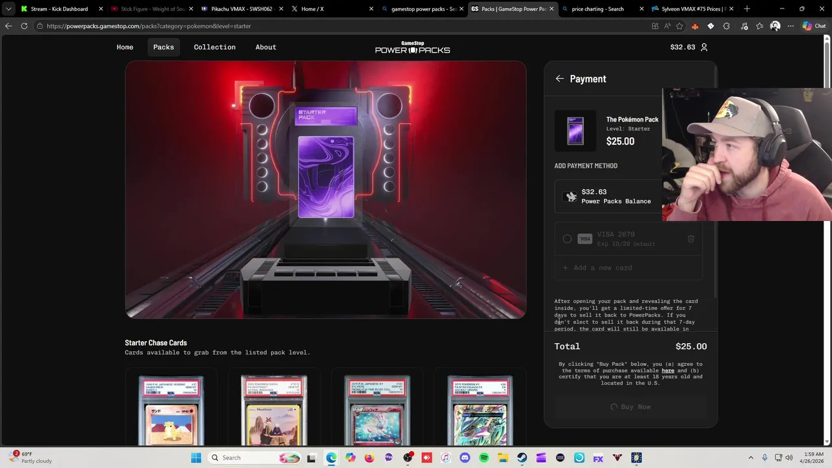Image resolution: width=832 pixels, height=468 pixels.
Task: Open the weather widget showing 69°F
Action: coord(31,458)
